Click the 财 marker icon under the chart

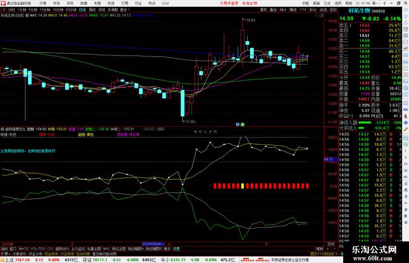point(238,124)
